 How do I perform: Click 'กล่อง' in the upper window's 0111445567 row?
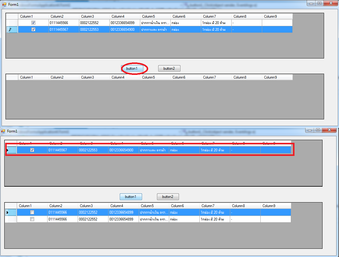pyautogui.click(x=186, y=30)
